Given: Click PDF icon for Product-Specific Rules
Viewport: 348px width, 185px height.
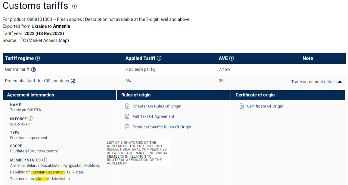Looking at the screenshot, I should pos(127,127).
